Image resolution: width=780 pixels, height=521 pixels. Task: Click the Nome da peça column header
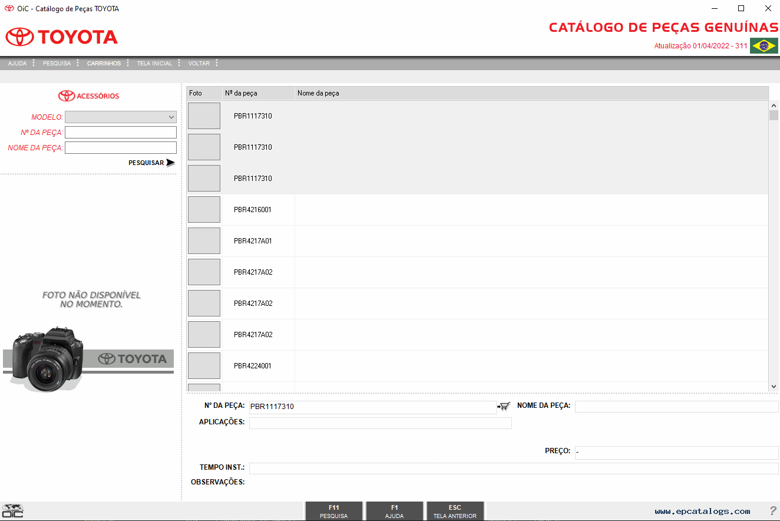[x=318, y=93]
